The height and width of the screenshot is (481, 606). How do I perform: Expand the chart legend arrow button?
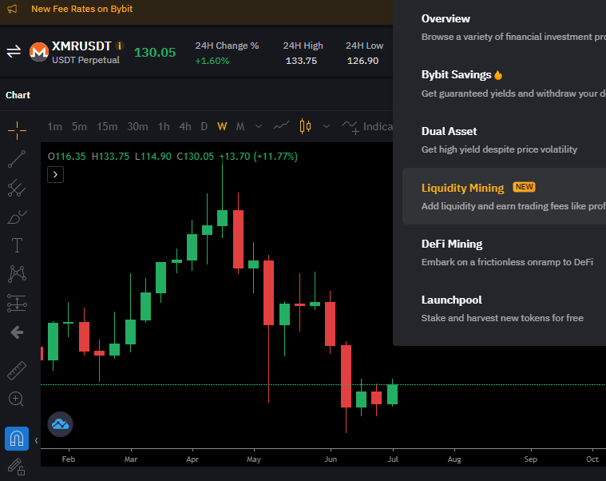point(55,175)
